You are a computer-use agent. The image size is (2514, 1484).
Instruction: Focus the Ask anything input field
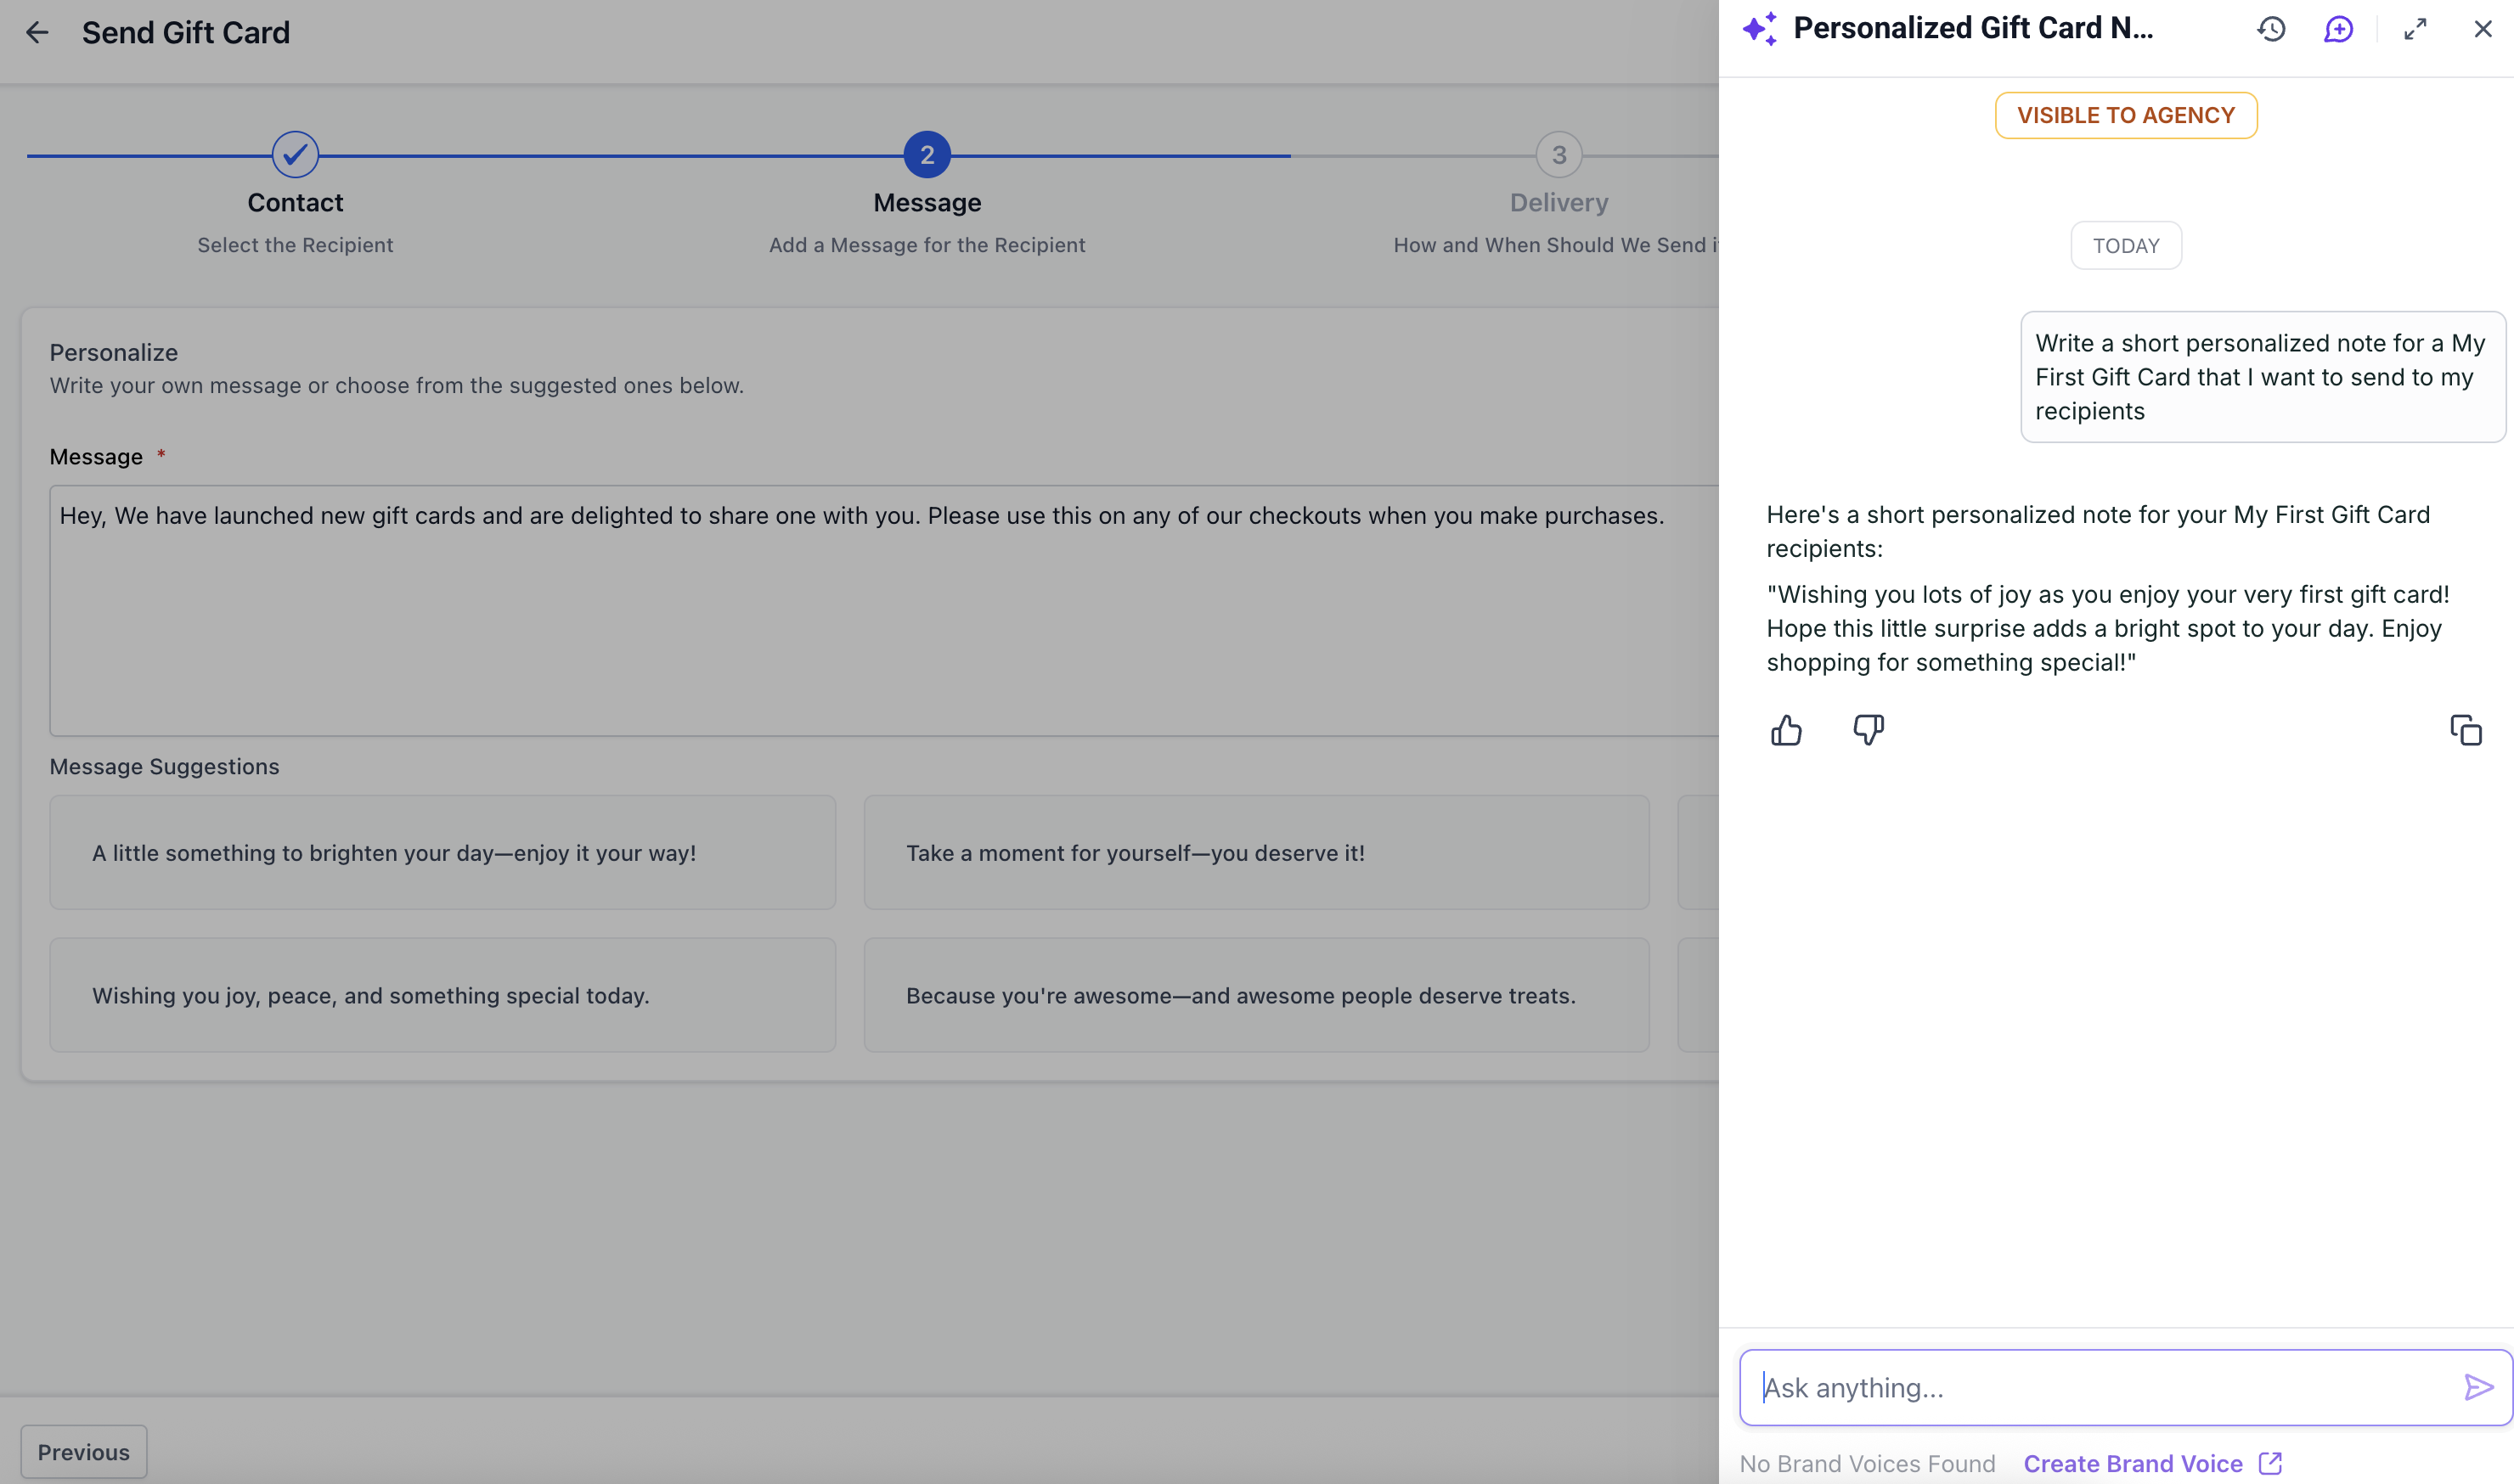[2101, 1387]
